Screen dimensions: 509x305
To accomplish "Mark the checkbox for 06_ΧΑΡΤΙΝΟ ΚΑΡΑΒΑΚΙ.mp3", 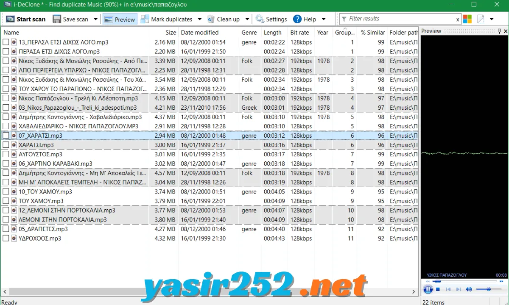I will (x=6, y=164).
